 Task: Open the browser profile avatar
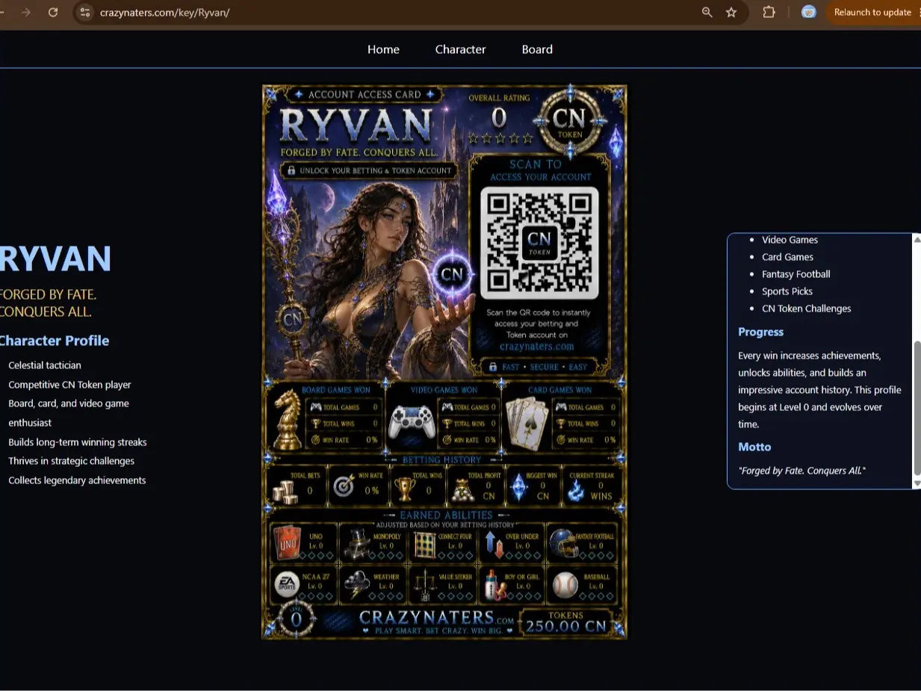[x=808, y=12]
